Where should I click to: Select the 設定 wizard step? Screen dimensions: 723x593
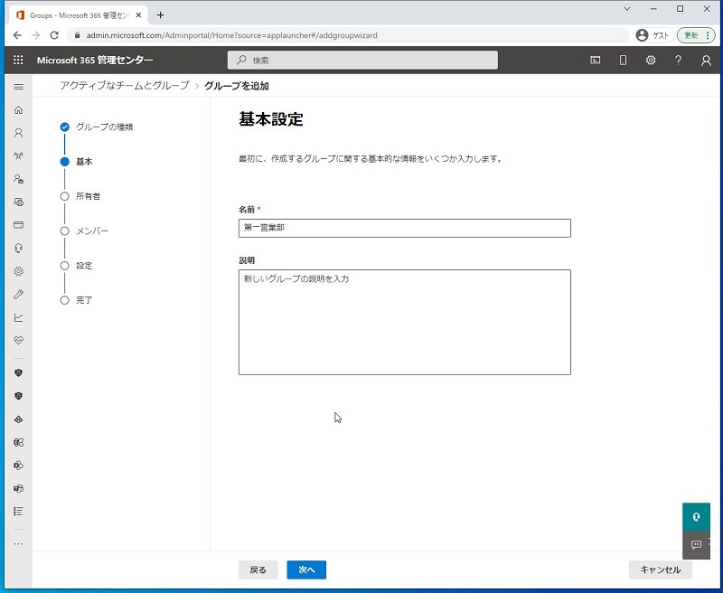tap(84, 266)
